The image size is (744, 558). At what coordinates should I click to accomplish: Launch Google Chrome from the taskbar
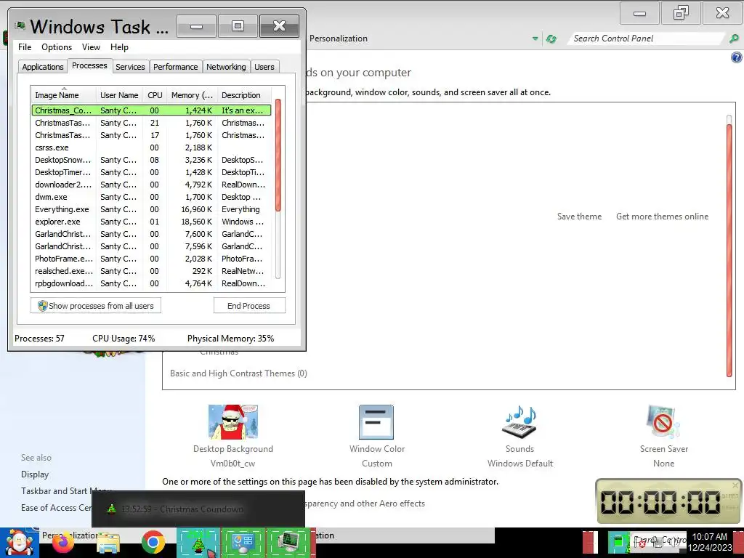point(153,542)
